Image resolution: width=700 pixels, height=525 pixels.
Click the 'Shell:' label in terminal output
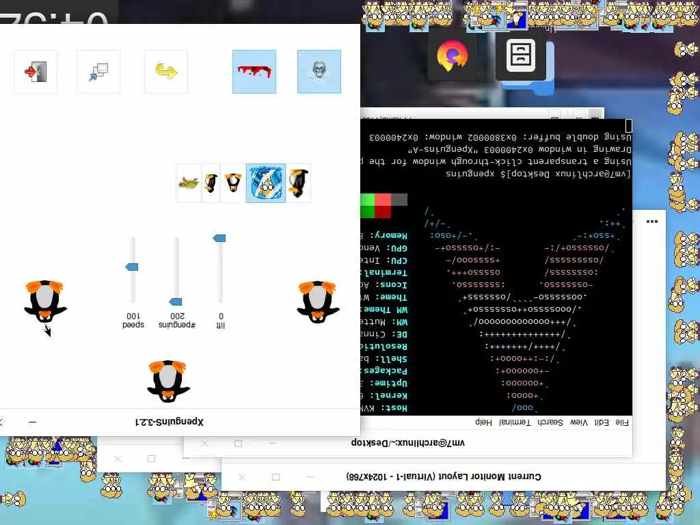(393, 358)
